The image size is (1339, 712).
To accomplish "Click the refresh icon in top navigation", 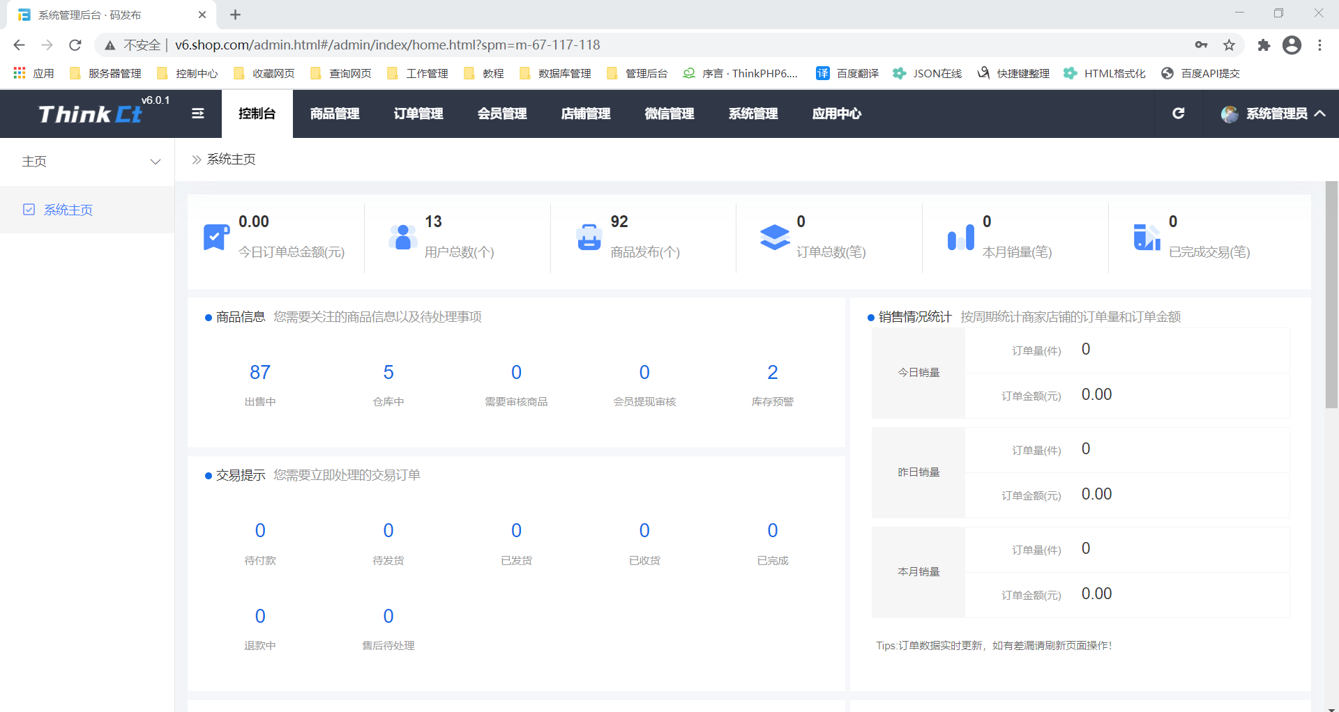I will (x=1178, y=114).
